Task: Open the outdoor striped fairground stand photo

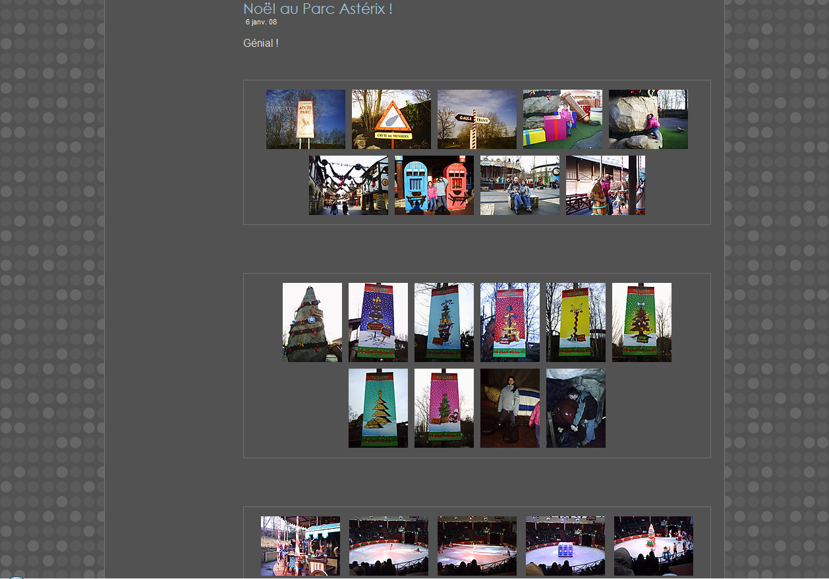Action: 300,546
